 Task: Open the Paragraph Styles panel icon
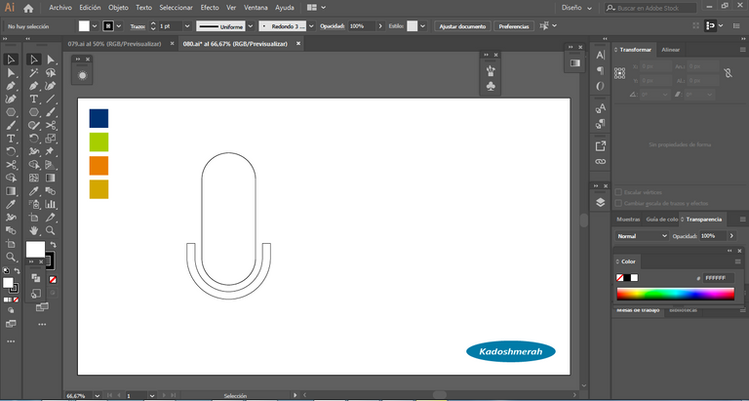point(601,124)
